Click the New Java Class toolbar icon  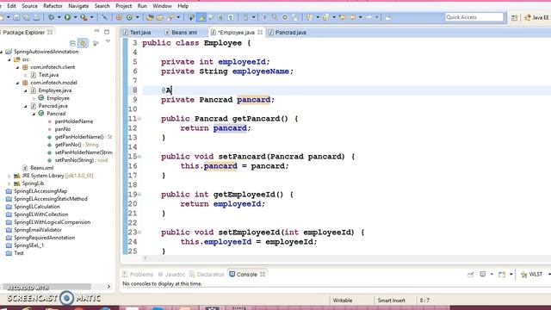point(129,17)
